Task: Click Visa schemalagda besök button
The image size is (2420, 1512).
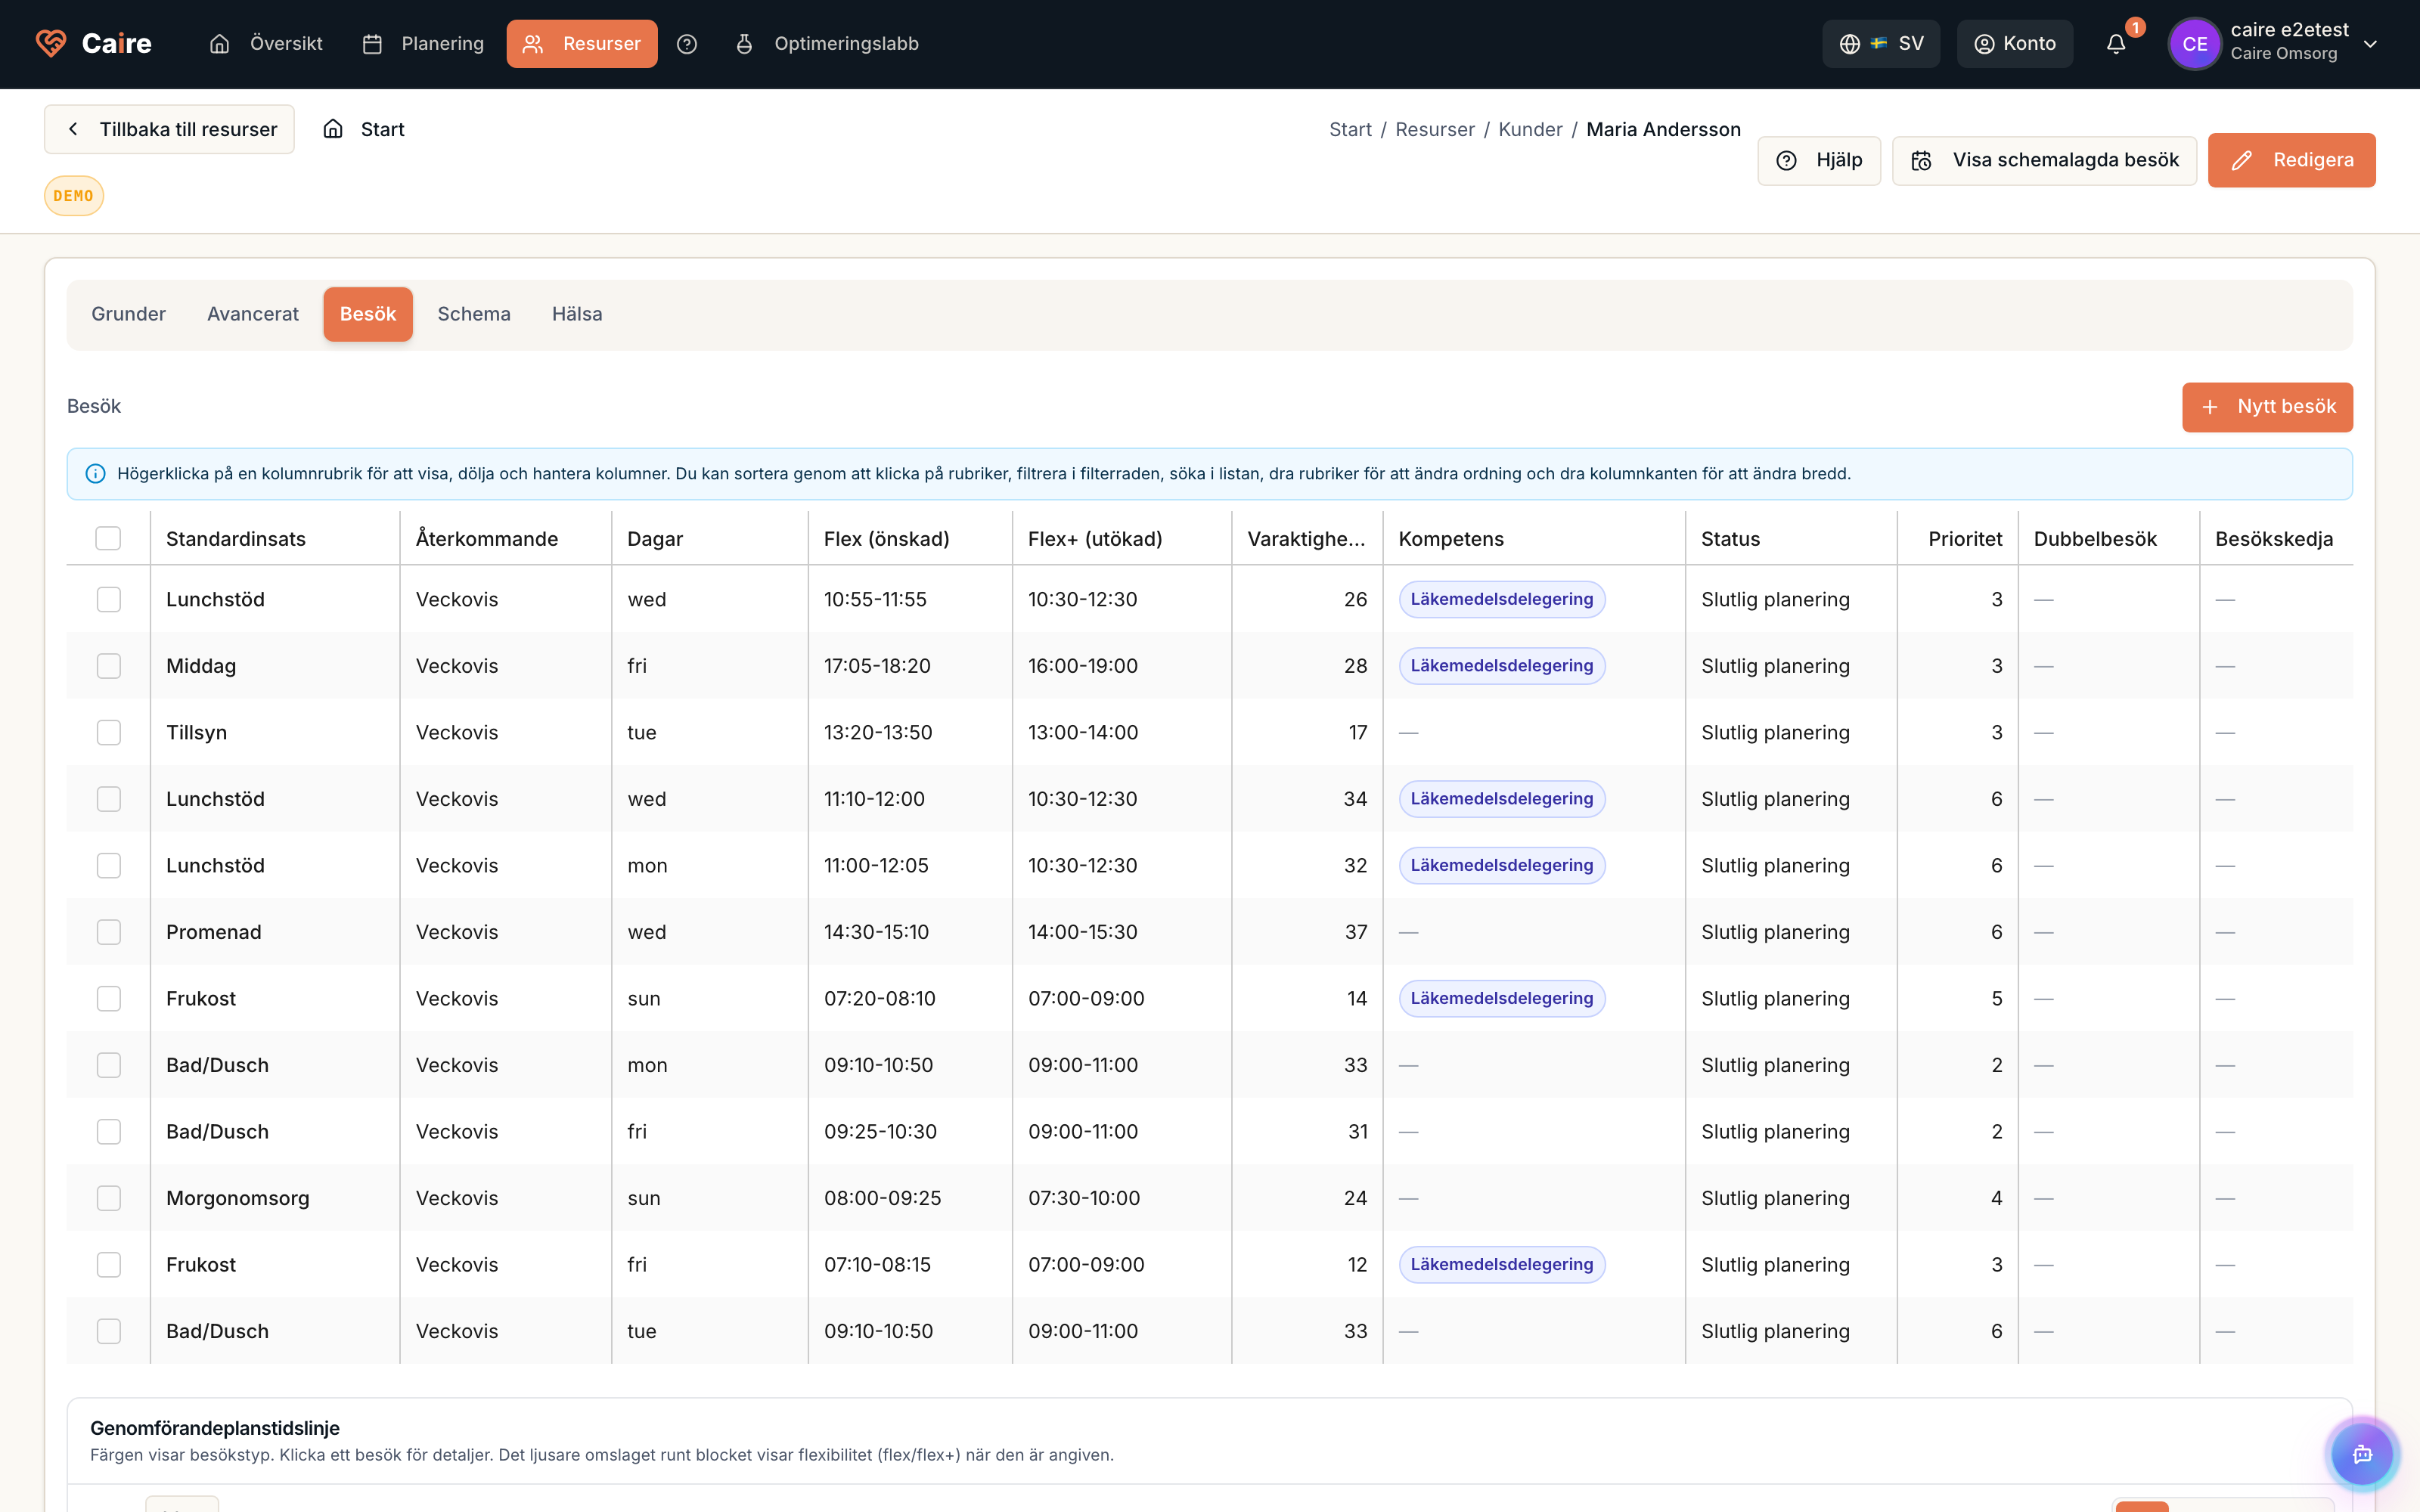Action: [x=2044, y=161]
